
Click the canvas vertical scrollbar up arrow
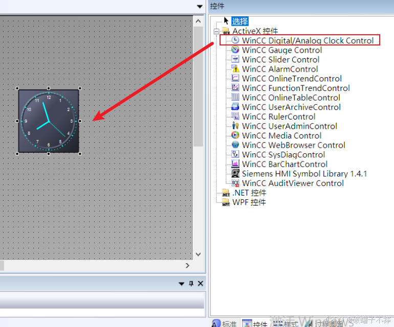pyautogui.click(x=198, y=21)
